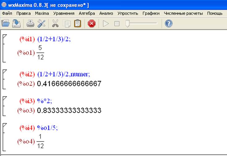Stop animation with the square icon
The height and width of the screenshot is (156, 227).
click(117, 24)
